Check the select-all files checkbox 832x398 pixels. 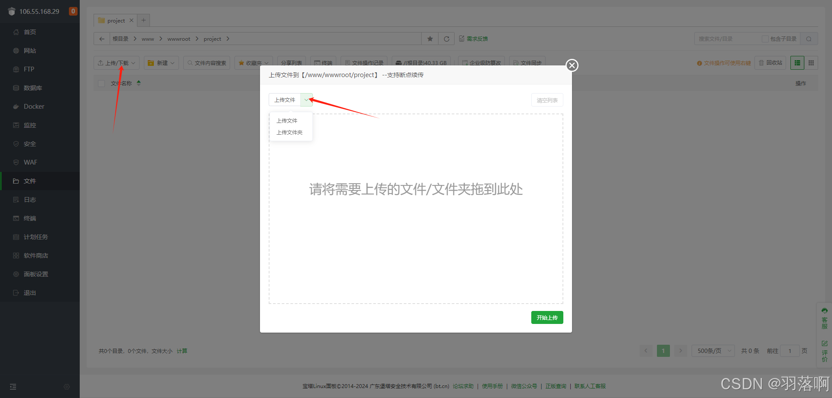(102, 84)
